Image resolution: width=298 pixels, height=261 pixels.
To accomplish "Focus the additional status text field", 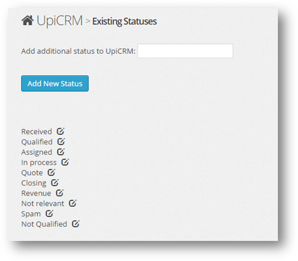I will tap(185, 51).
